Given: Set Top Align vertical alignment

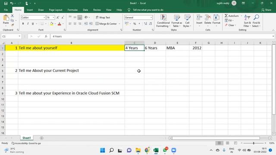Looking at the screenshot, I should click(70, 17).
